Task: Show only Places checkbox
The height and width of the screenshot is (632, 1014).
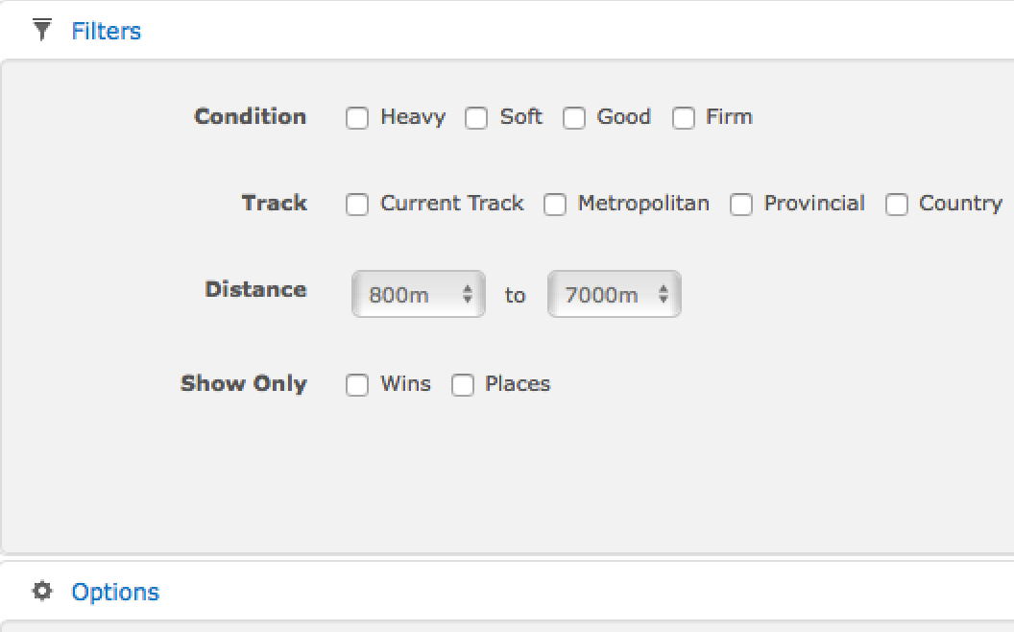Action: (463, 385)
